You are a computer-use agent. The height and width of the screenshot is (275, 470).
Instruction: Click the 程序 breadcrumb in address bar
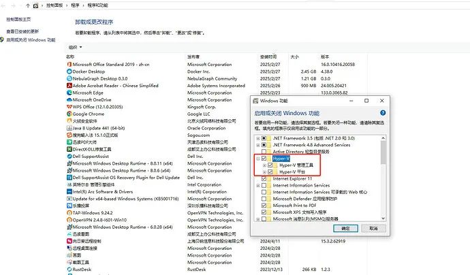pyautogui.click(x=75, y=5)
